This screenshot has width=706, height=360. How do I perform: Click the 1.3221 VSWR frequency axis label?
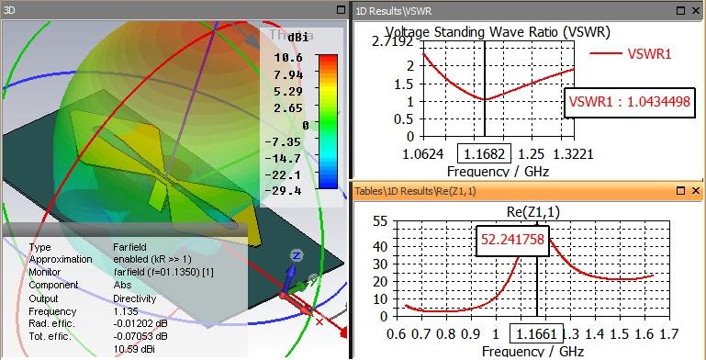click(574, 154)
